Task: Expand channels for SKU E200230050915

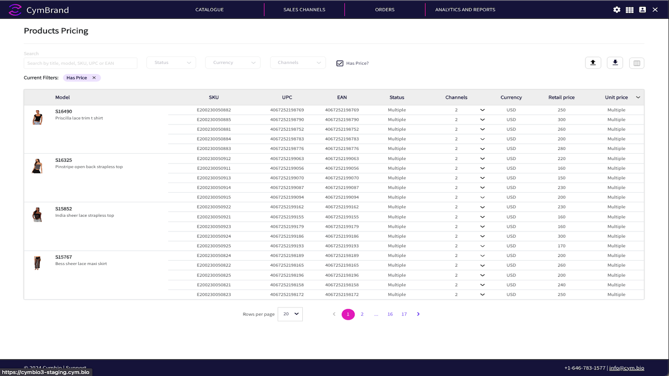Action: click(x=483, y=197)
